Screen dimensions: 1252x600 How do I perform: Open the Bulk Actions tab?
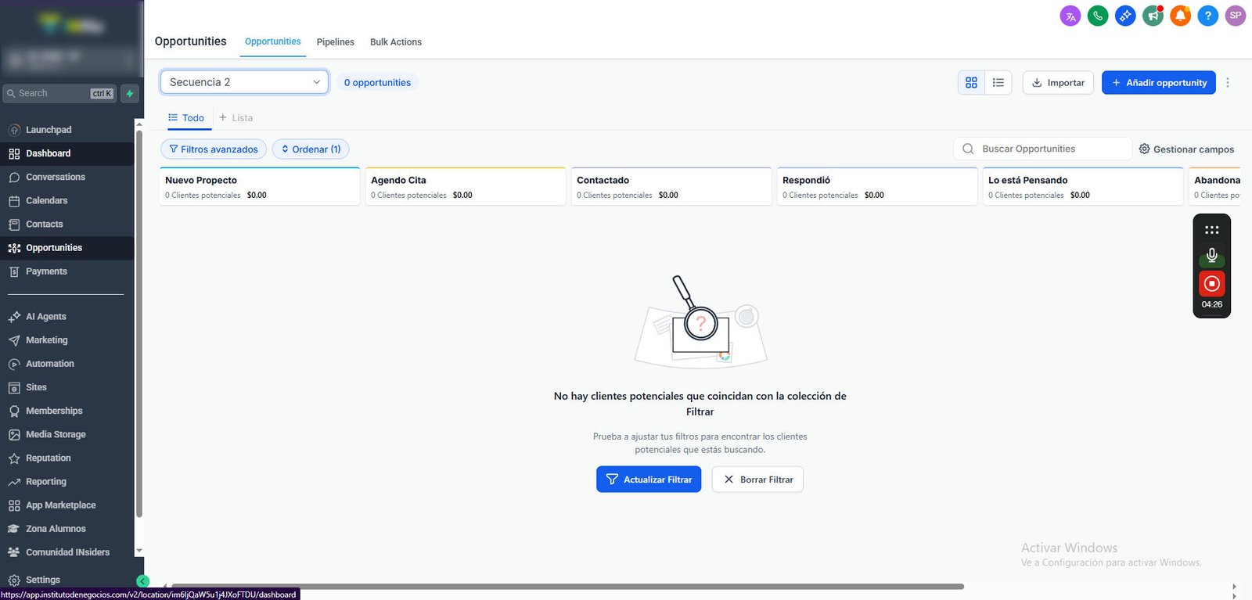point(395,42)
